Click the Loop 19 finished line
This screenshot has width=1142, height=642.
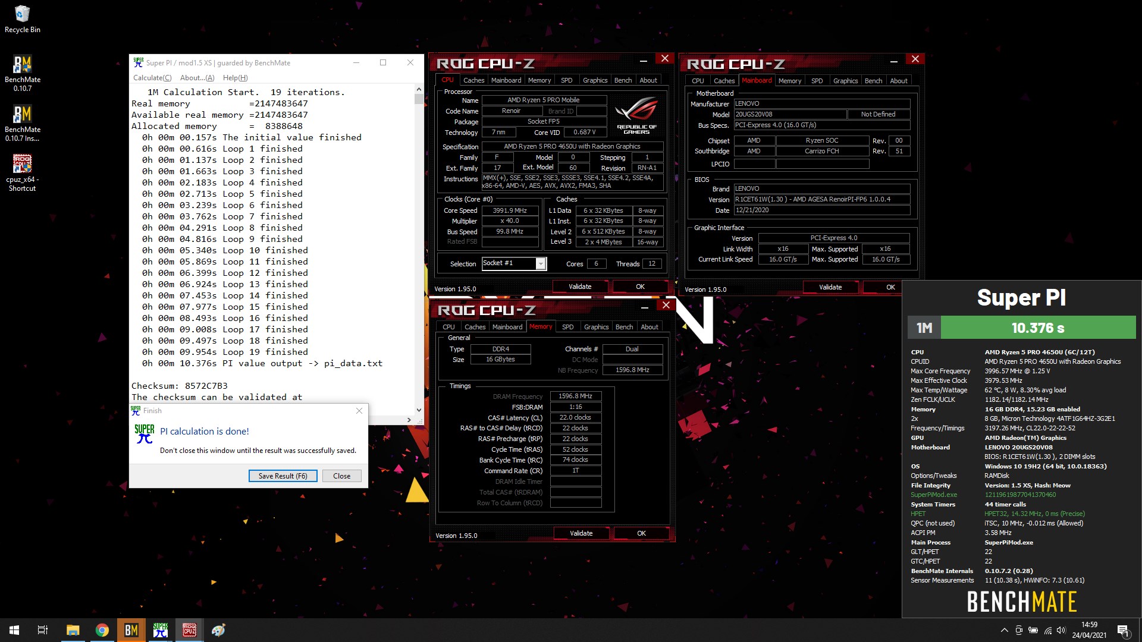pyautogui.click(x=225, y=352)
